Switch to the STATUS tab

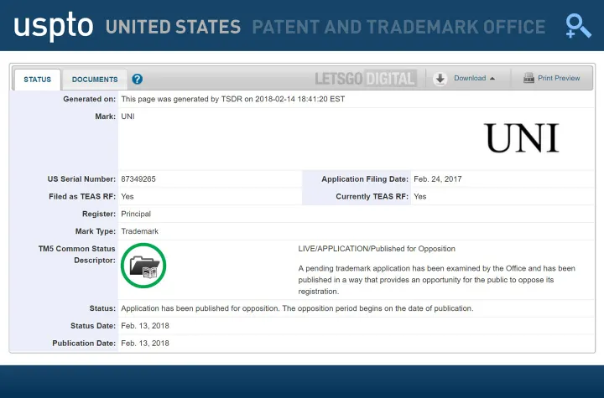(37, 80)
